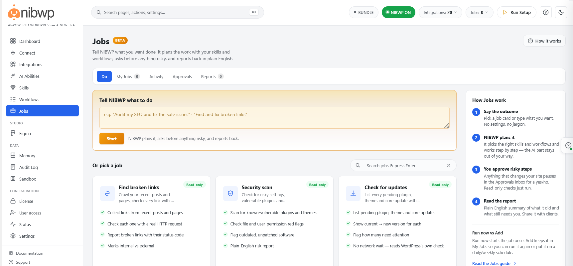Viewport: 573px width, 266px height.
Task: Open the Documentation link
Action: pos(30,253)
